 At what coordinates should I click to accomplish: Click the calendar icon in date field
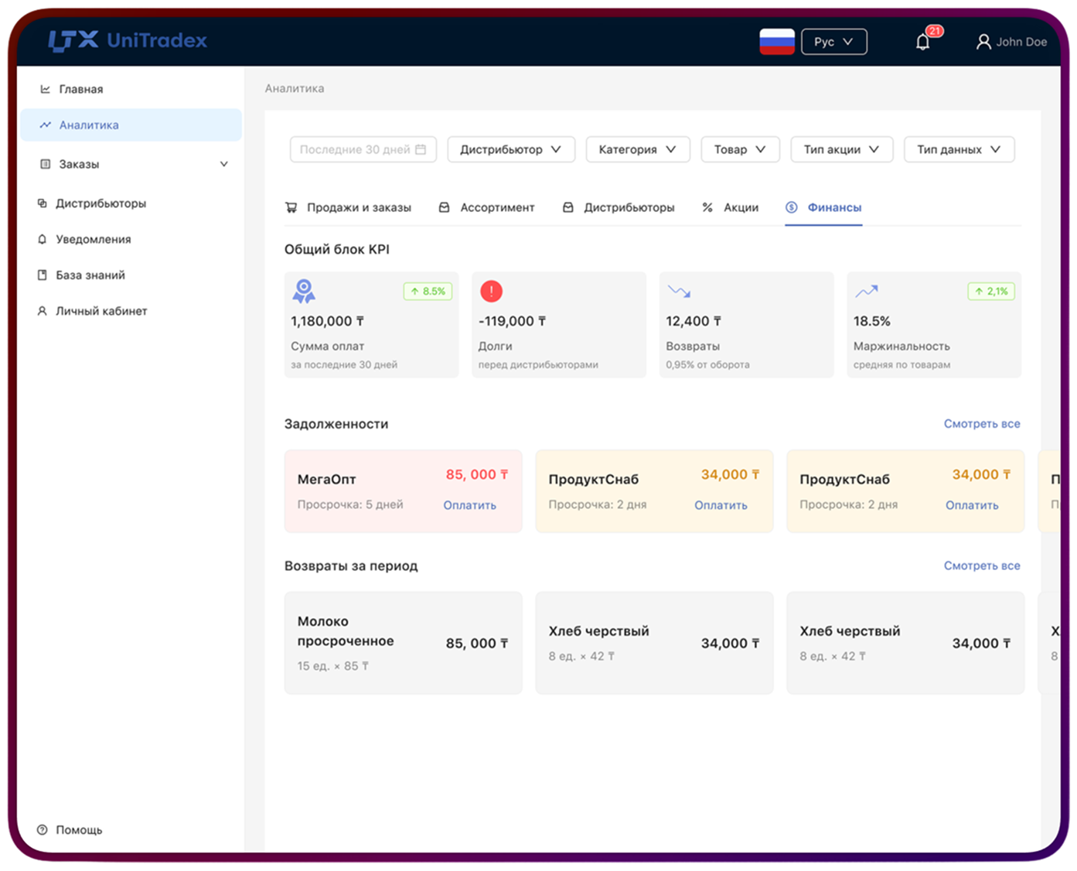[x=421, y=149]
